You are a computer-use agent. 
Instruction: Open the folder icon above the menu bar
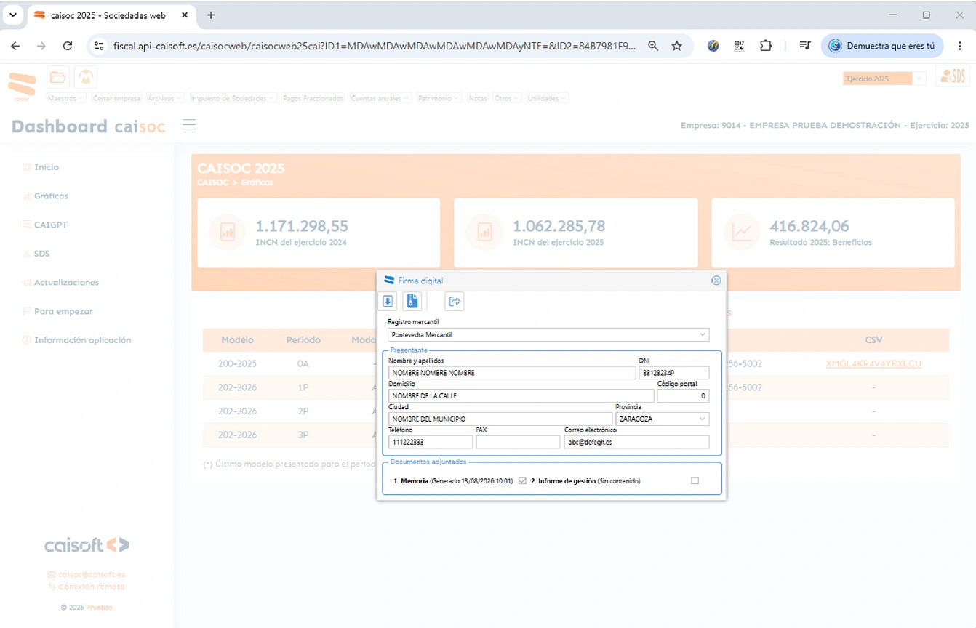[x=57, y=77]
